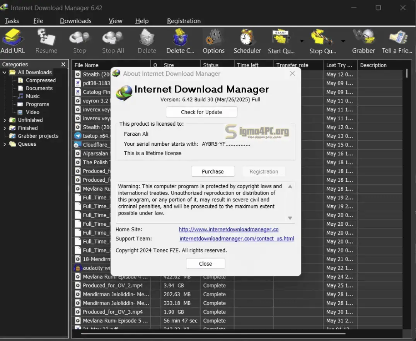The image size is (416, 341).
Task: Select the Video category in sidebar
Action: pos(32,112)
